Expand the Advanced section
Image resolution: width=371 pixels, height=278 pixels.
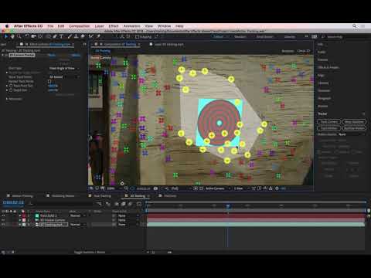tap(7, 99)
